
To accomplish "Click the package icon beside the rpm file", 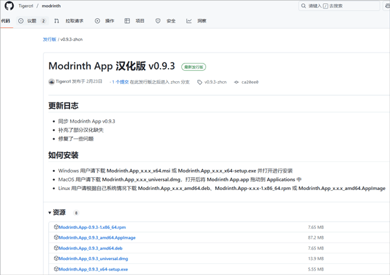I will pyautogui.click(x=56, y=227).
